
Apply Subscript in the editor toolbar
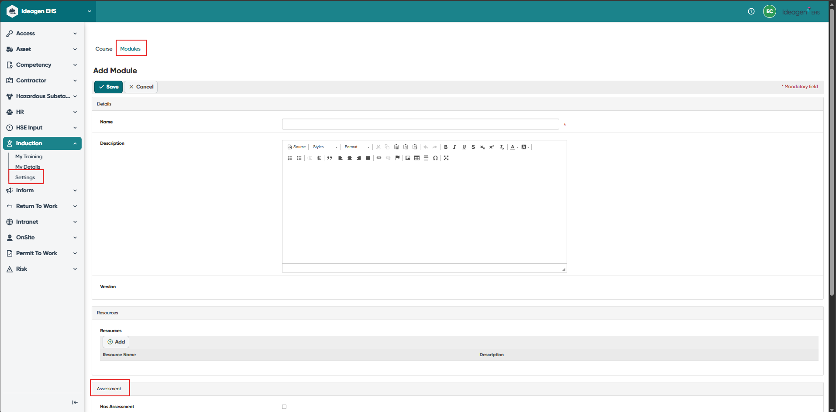coord(482,147)
